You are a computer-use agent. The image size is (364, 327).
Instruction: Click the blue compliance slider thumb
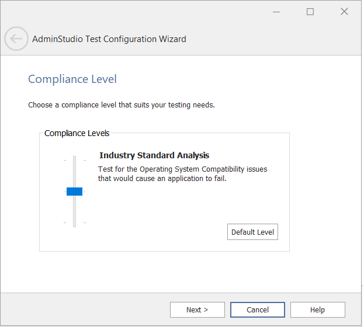click(x=74, y=192)
